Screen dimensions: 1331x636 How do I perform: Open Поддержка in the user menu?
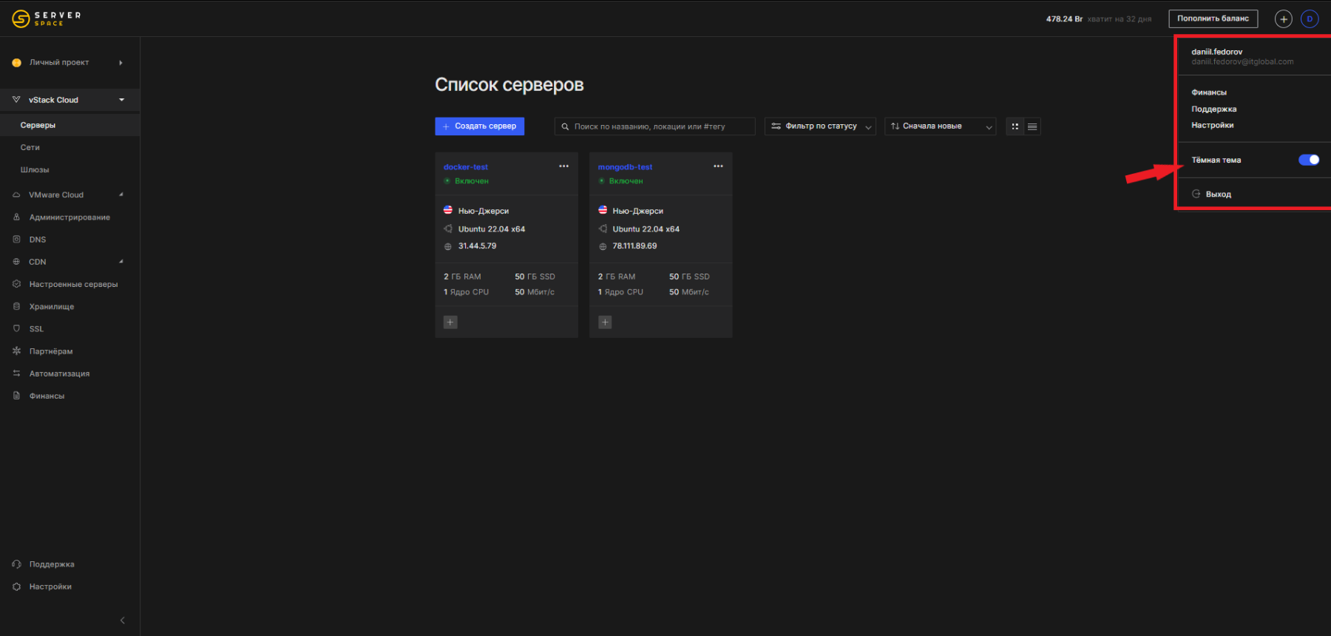click(x=1214, y=109)
